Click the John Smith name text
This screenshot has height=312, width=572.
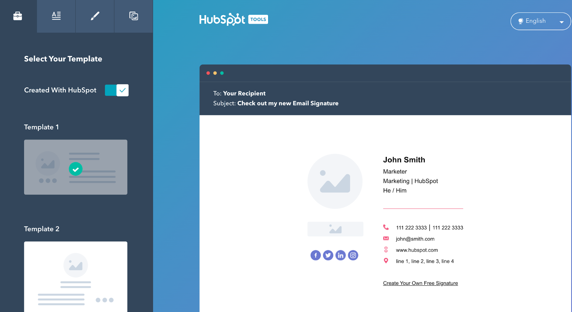pos(404,160)
